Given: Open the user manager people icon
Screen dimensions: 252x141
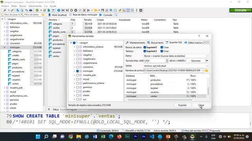Looking at the screenshot, I should 44,10.
